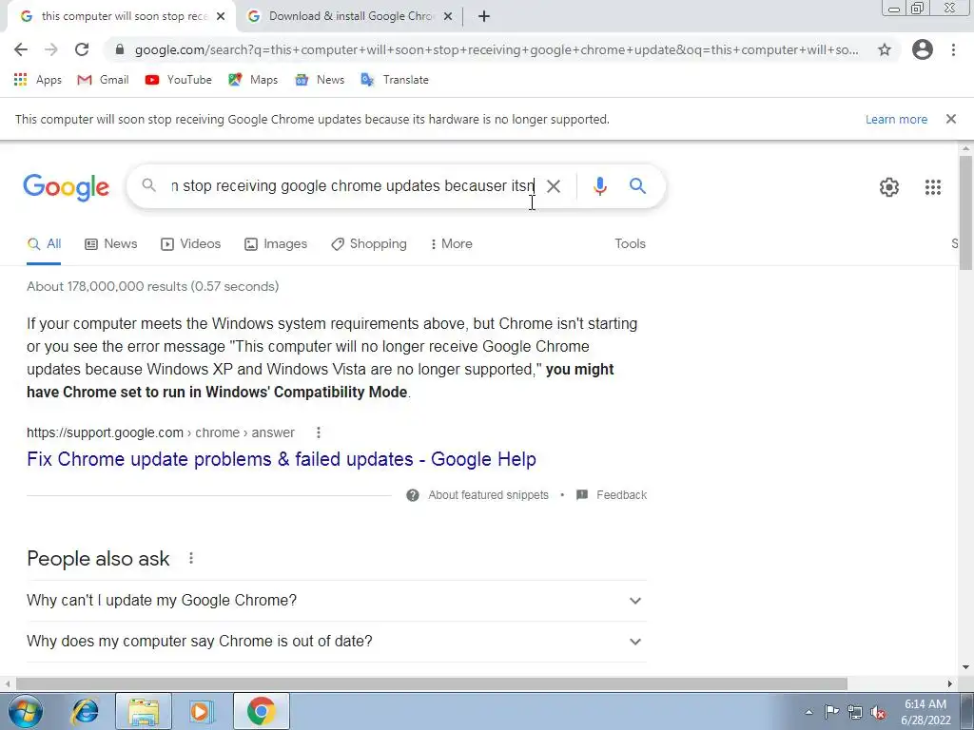Open News bookmark in bookmarks bar
Viewport: 974px width, 730px height.
(x=320, y=80)
